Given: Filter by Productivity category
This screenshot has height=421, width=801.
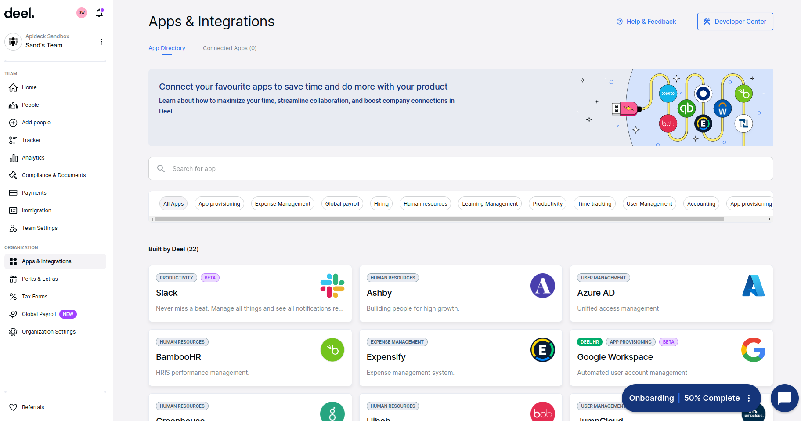Looking at the screenshot, I should (548, 204).
